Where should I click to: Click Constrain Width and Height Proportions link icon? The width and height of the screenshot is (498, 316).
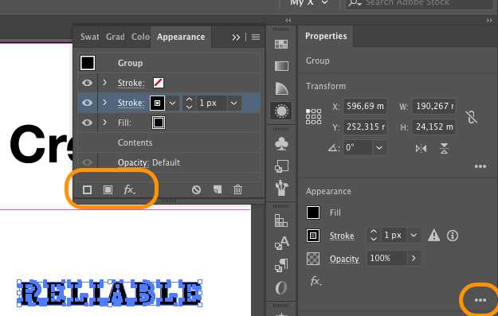click(472, 117)
